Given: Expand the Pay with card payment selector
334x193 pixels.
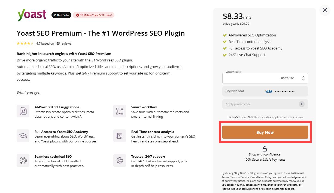Looking at the screenshot, I should click(265, 91).
